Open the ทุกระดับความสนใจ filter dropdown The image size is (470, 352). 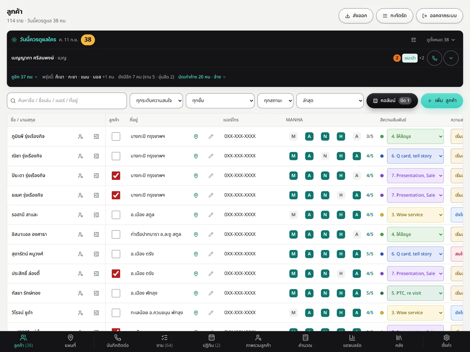point(156,101)
